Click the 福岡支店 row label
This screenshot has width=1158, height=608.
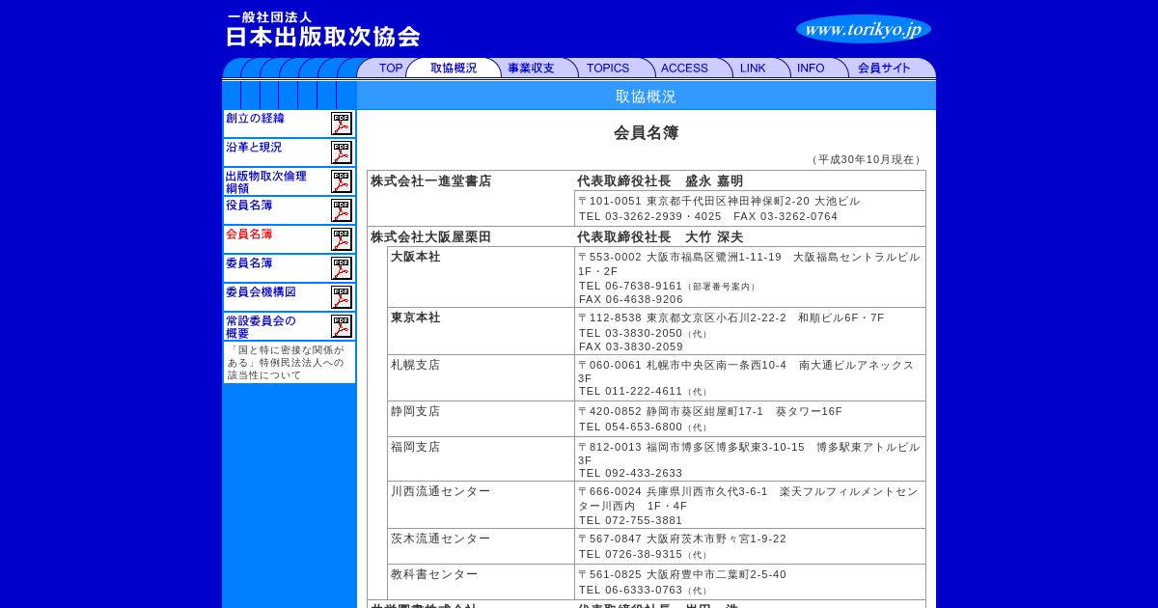(x=415, y=447)
